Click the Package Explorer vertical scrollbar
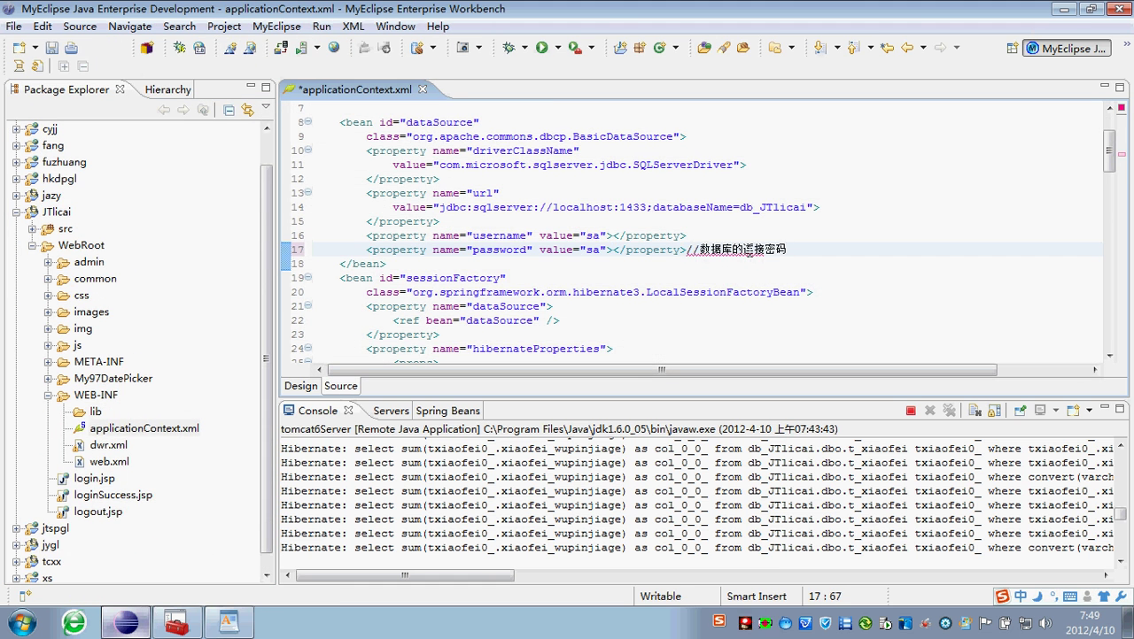The image size is (1134, 639). click(267, 358)
